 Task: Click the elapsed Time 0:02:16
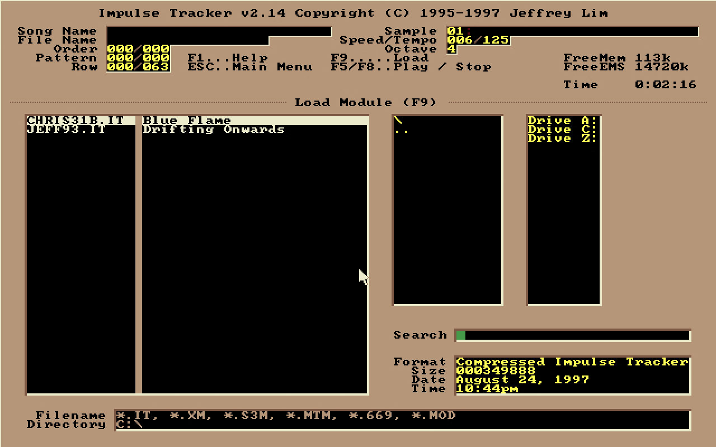point(630,85)
